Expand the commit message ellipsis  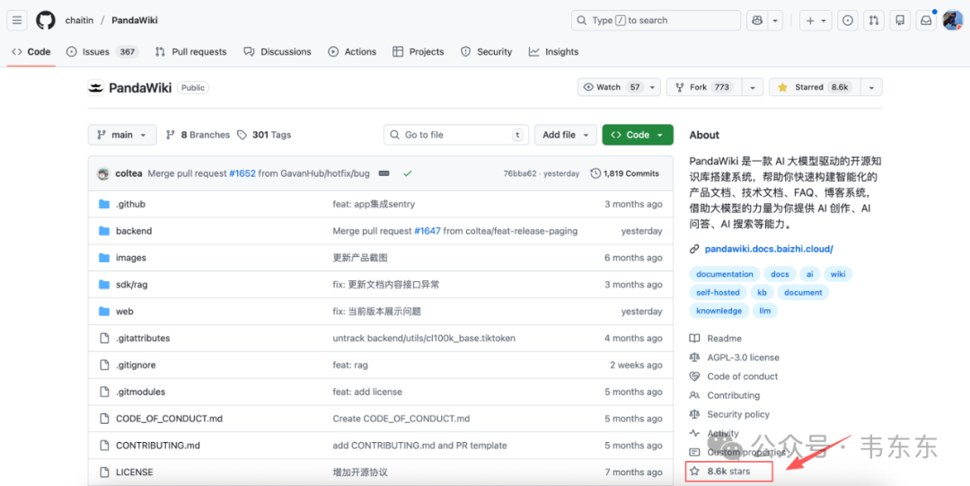tap(384, 173)
